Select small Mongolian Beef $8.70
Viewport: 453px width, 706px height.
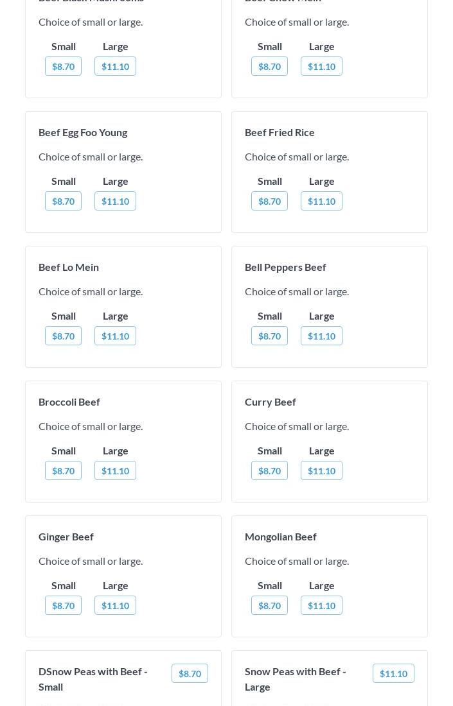pos(269,605)
